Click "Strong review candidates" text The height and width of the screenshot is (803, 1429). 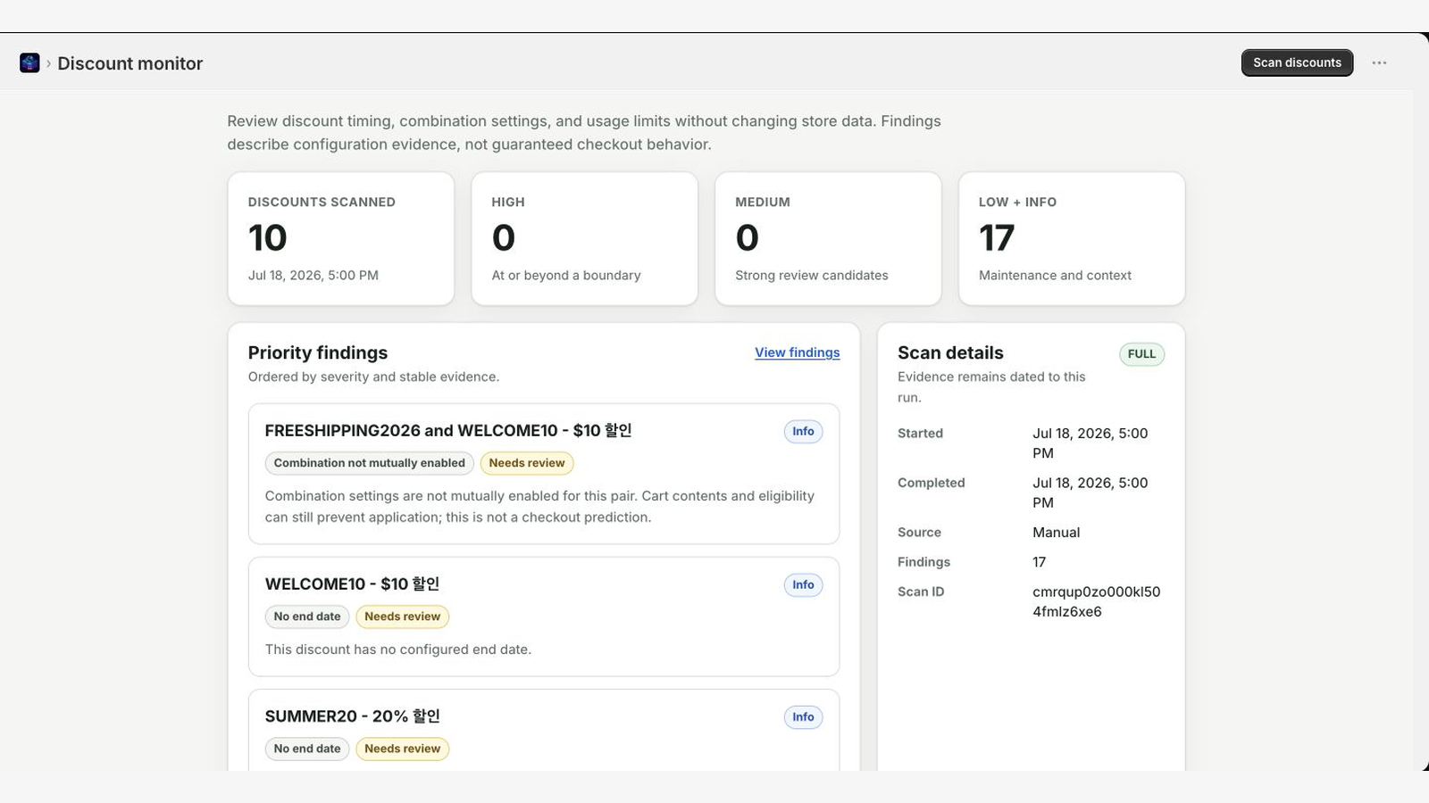[812, 276]
